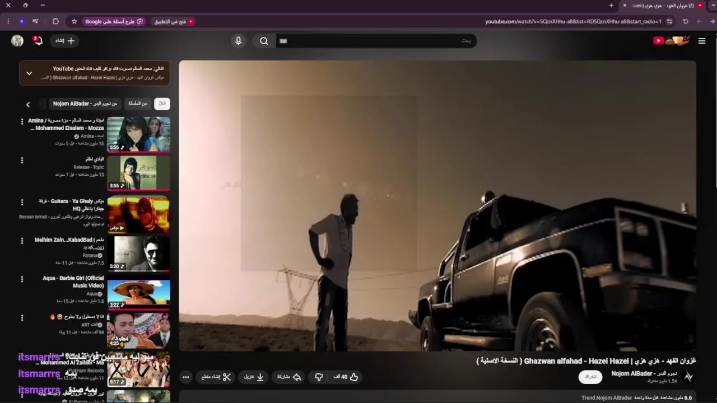The height and width of the screenshot is (403, 717).
Task: Click the 'Ask Google' lens chip
Action: (x=114, y=21)
